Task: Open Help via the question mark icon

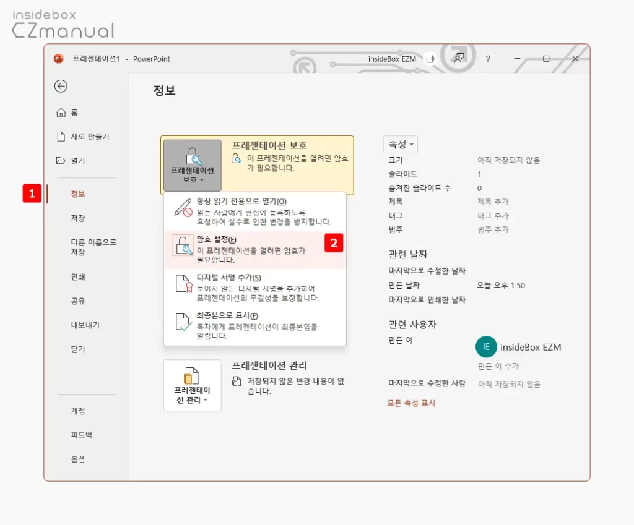Action: 488,59
